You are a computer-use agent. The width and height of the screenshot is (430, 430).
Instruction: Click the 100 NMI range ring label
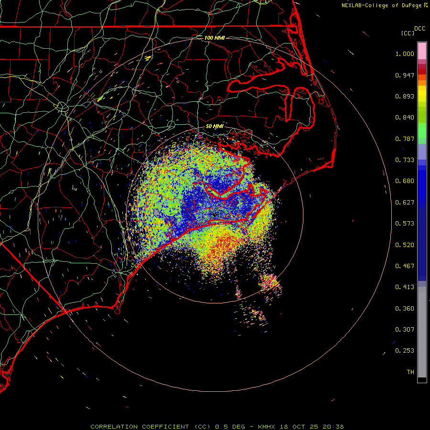(x=215, y=38)
